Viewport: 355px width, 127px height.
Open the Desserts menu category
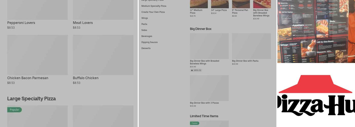(x=146, y=48)
